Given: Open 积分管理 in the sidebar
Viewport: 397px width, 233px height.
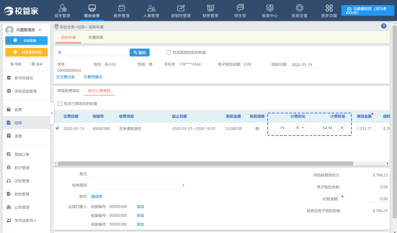Looking at the screenshot, I should pos(22,168).
